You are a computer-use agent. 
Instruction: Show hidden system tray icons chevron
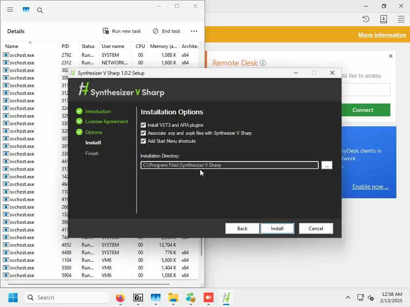(348, 297)
